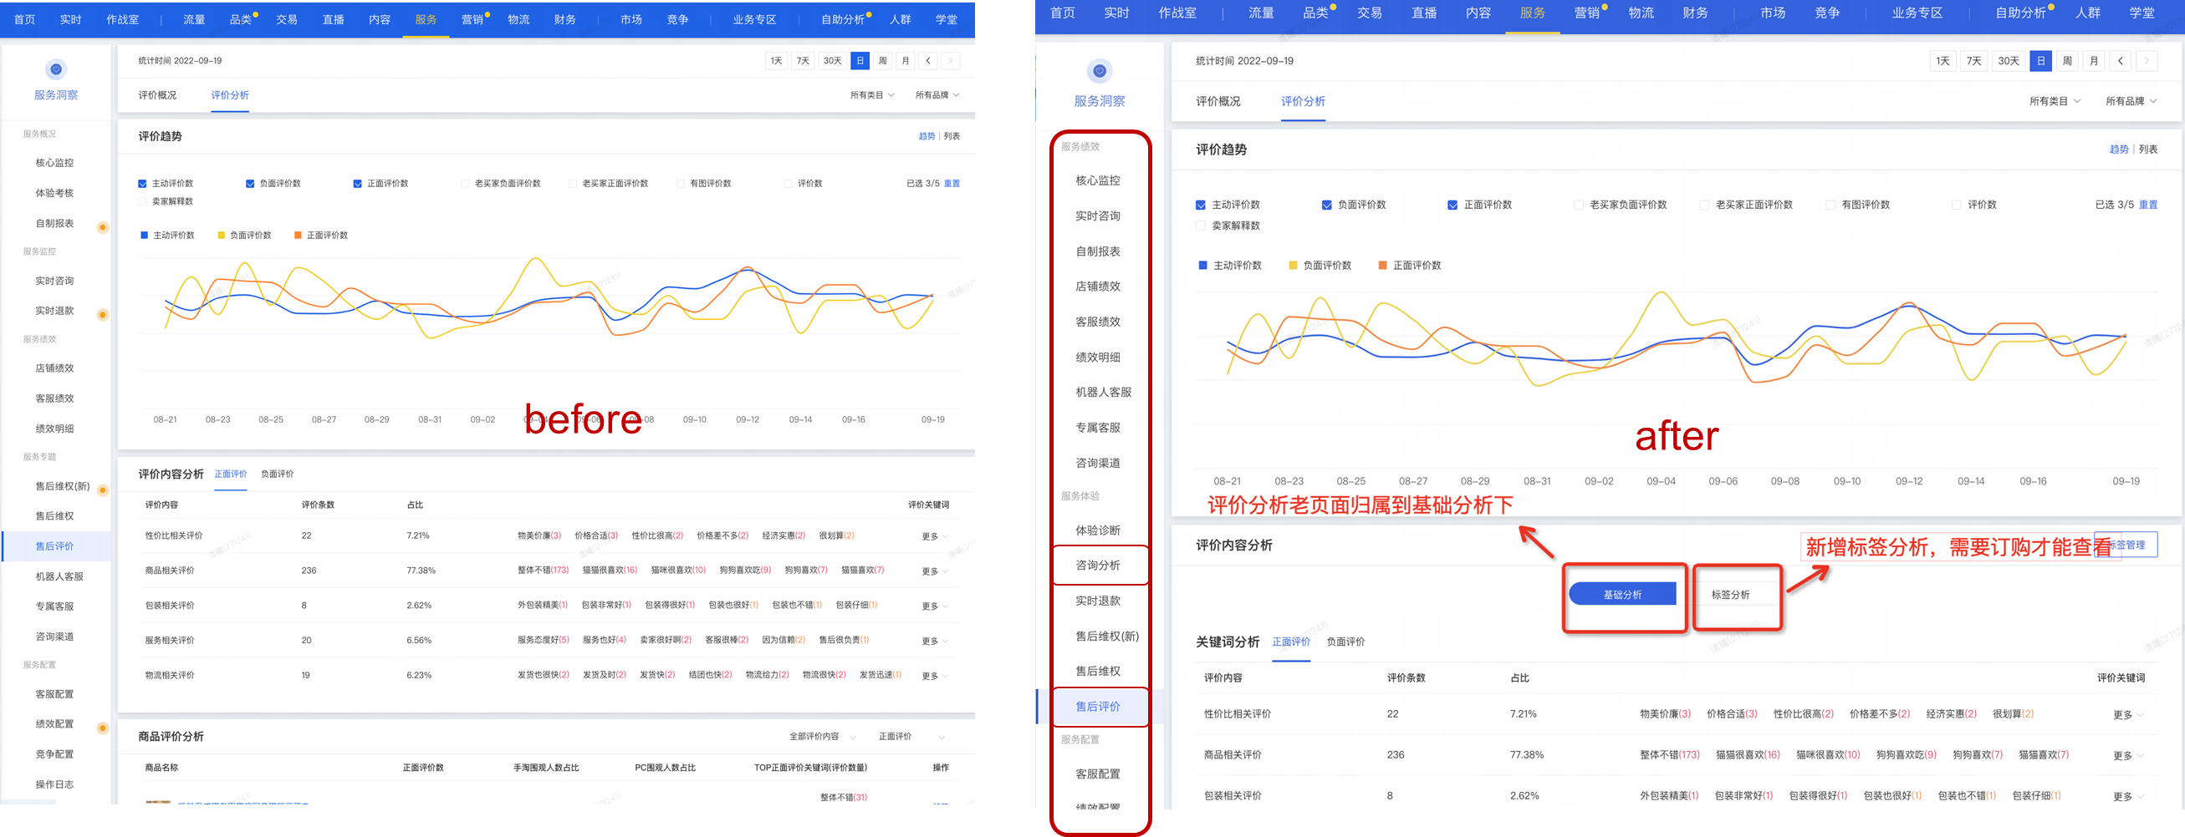Uncheck 主动评价数 in after screenshot
The height and width of the screenshot is (837, 2185).
coord(1200,205)
